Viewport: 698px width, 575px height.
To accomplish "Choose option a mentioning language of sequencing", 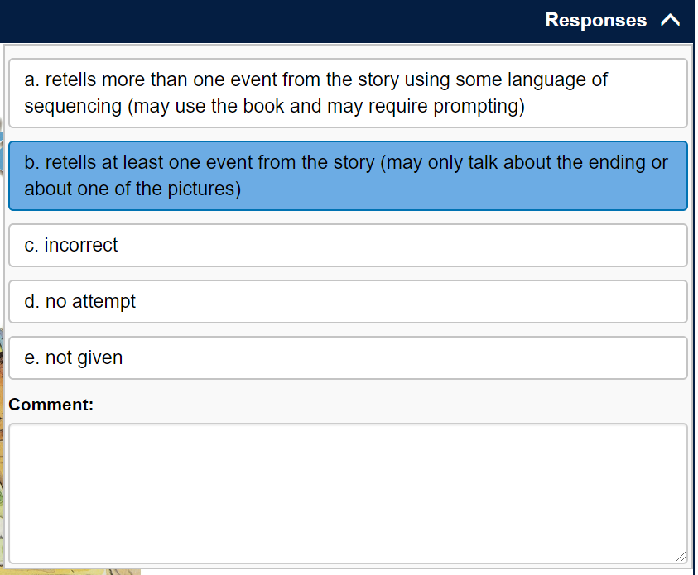I will [348, 93].
